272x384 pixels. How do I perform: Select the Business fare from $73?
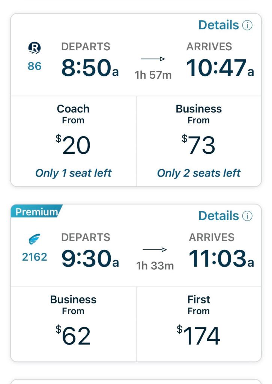[x=198, y=141]
